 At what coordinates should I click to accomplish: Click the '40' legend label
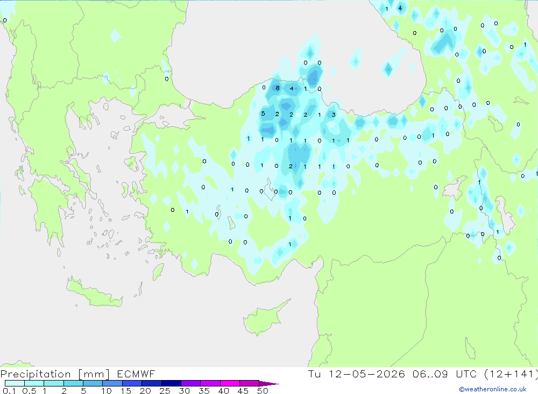(x=223, y=391)
